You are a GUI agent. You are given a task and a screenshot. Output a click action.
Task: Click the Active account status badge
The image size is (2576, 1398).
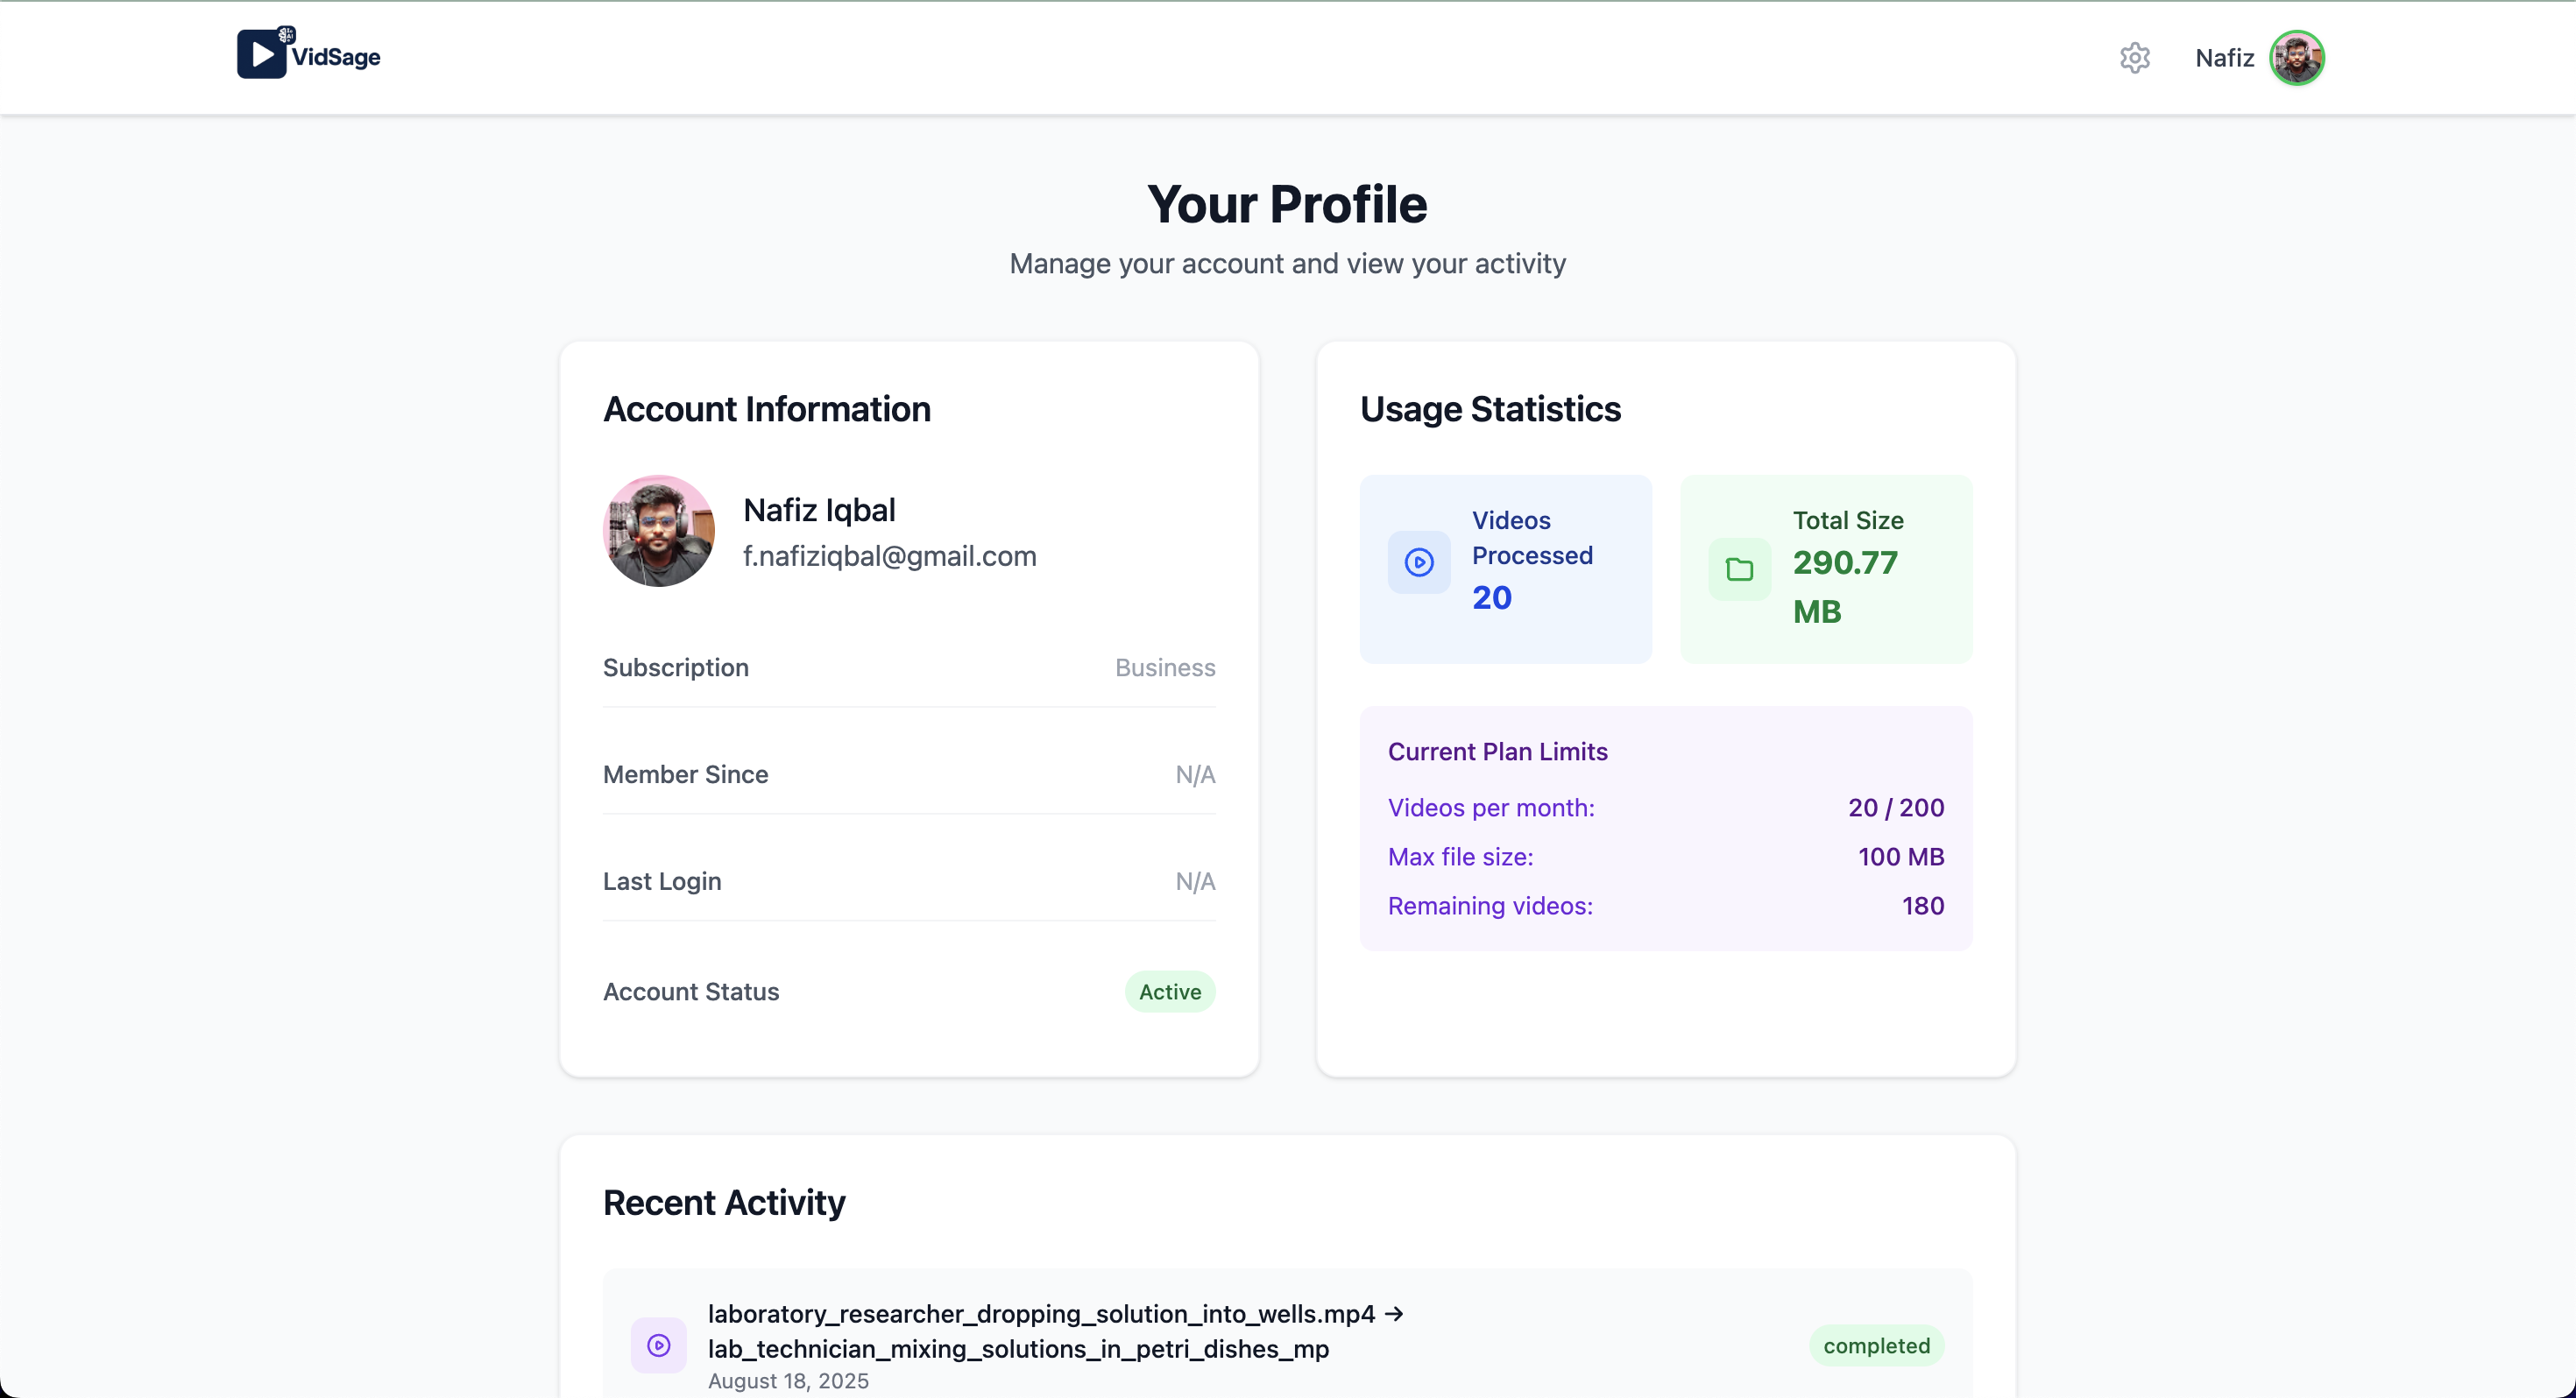tap(1170, 992)
